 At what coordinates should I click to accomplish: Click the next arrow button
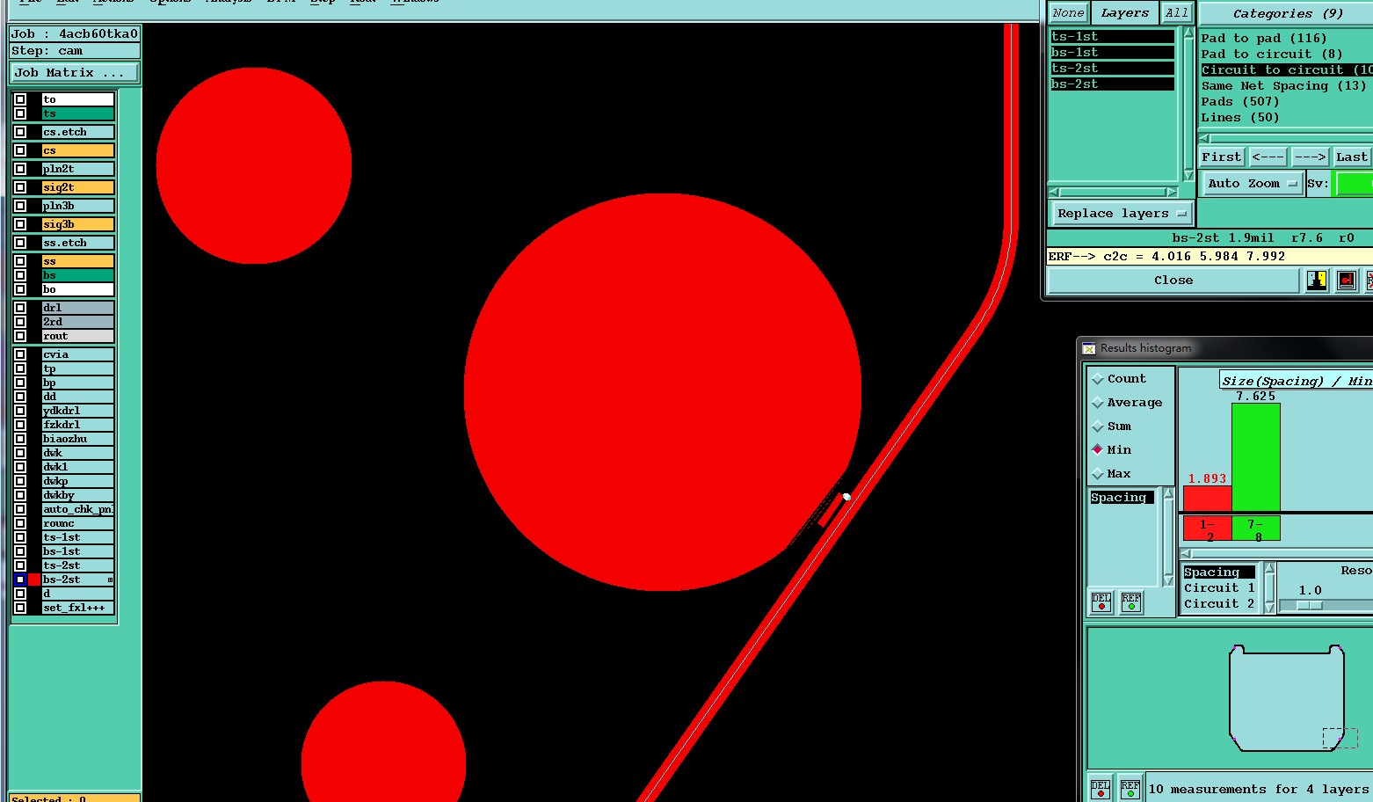(x=1310, y=157)
